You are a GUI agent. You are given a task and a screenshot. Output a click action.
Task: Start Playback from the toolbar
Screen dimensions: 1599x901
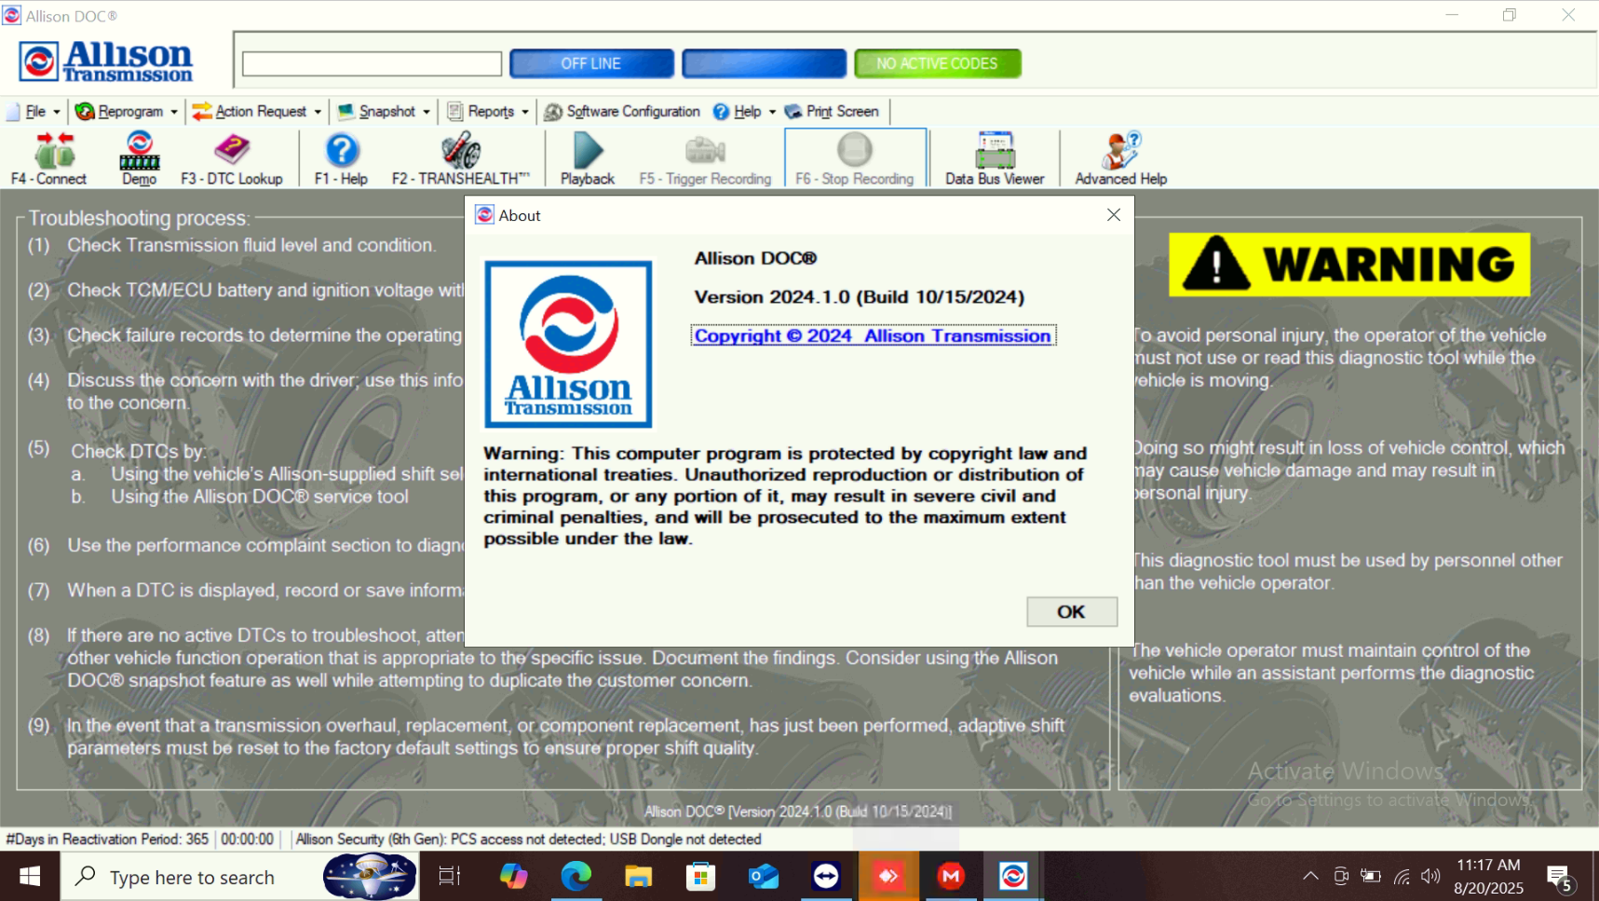(x=588, y=158)
